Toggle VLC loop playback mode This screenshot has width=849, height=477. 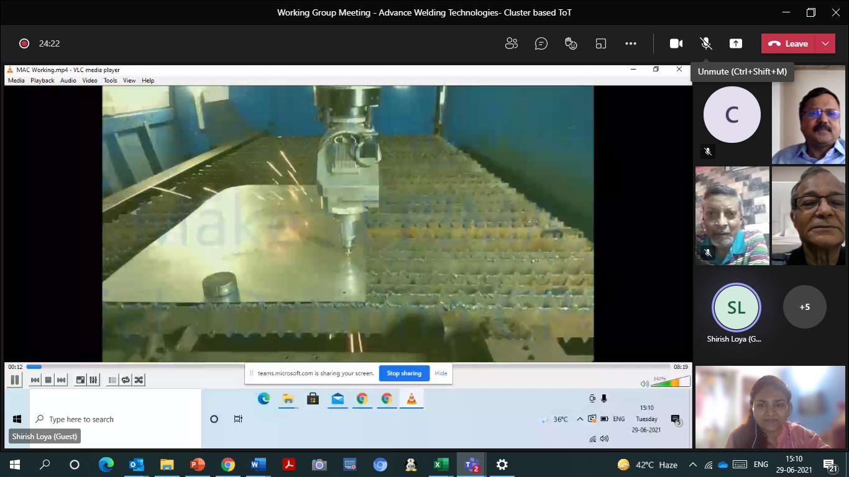click(x=126, y=380)
